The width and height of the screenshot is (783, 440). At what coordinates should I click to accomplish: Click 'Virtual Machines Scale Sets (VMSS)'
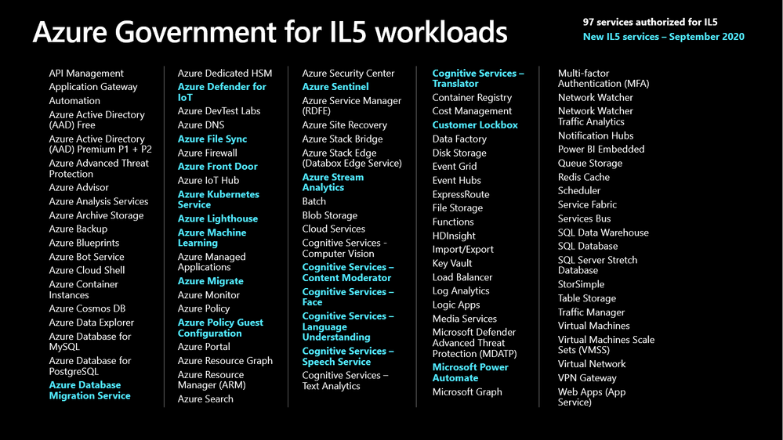click(606, 345)
